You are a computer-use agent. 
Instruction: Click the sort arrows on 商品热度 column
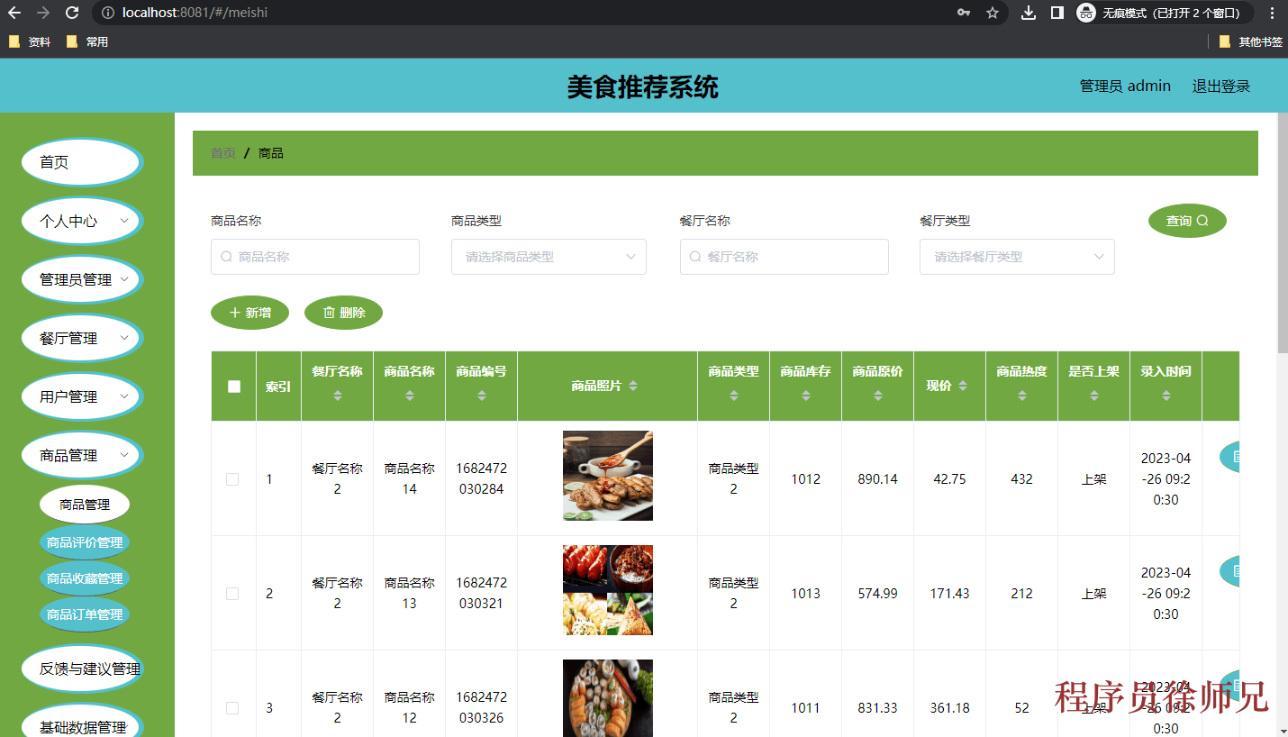[x=1021, y=396]
